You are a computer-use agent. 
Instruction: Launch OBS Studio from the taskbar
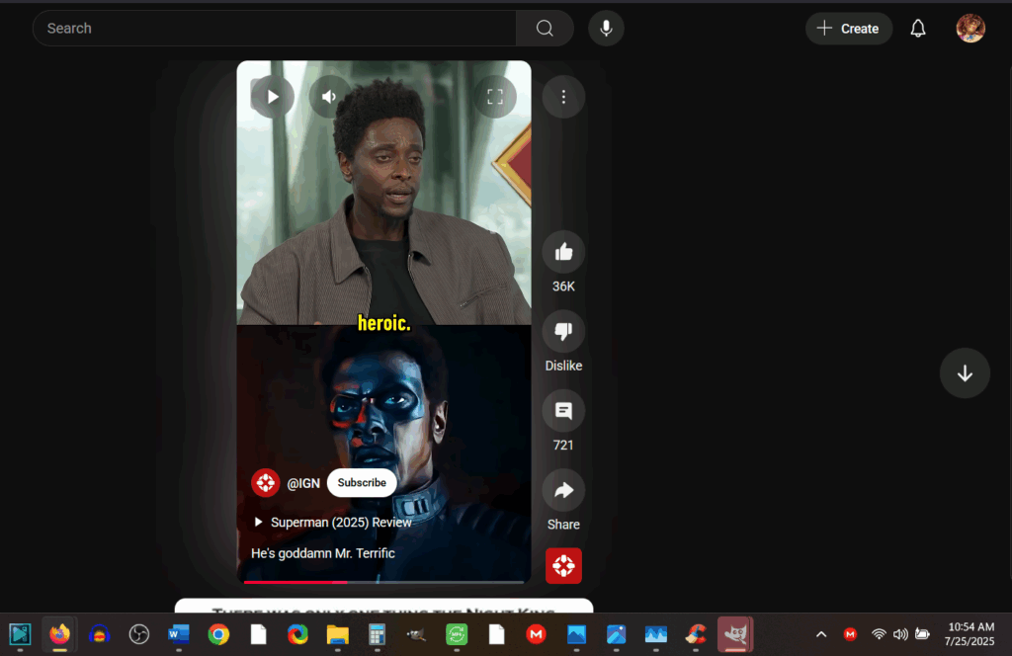[x=138, y=634]
